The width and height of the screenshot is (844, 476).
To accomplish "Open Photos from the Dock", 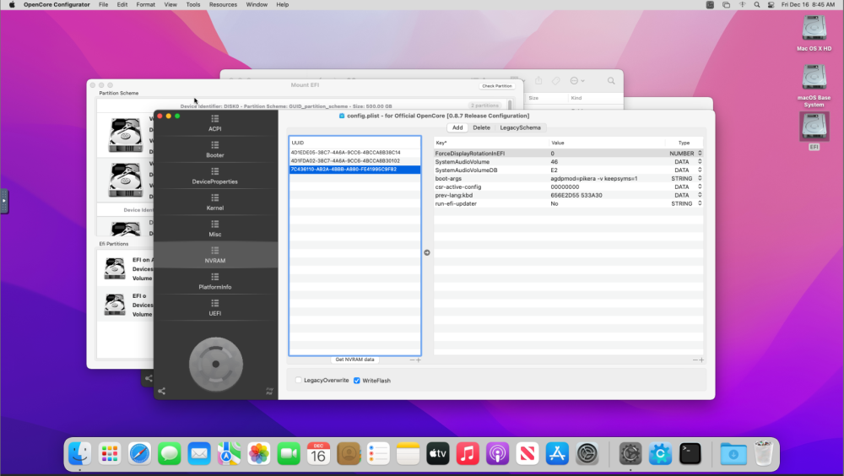I will pyautogui.click(x=259, y=454).
